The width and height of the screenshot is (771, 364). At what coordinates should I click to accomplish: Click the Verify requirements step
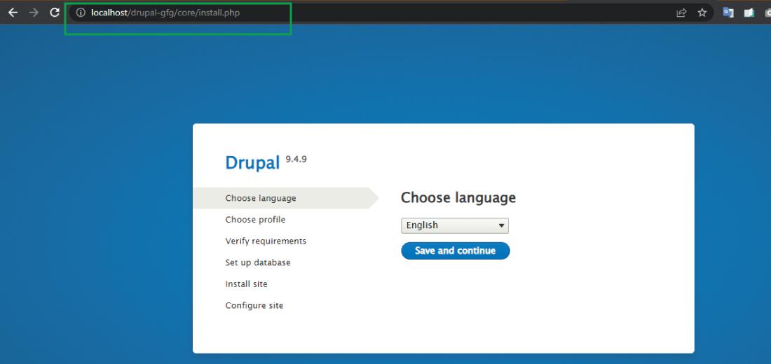pos(266,241)
